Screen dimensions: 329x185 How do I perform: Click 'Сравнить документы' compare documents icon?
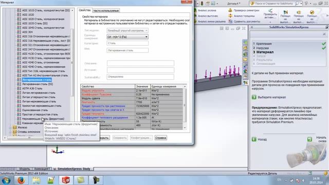[x=230, y=22]
